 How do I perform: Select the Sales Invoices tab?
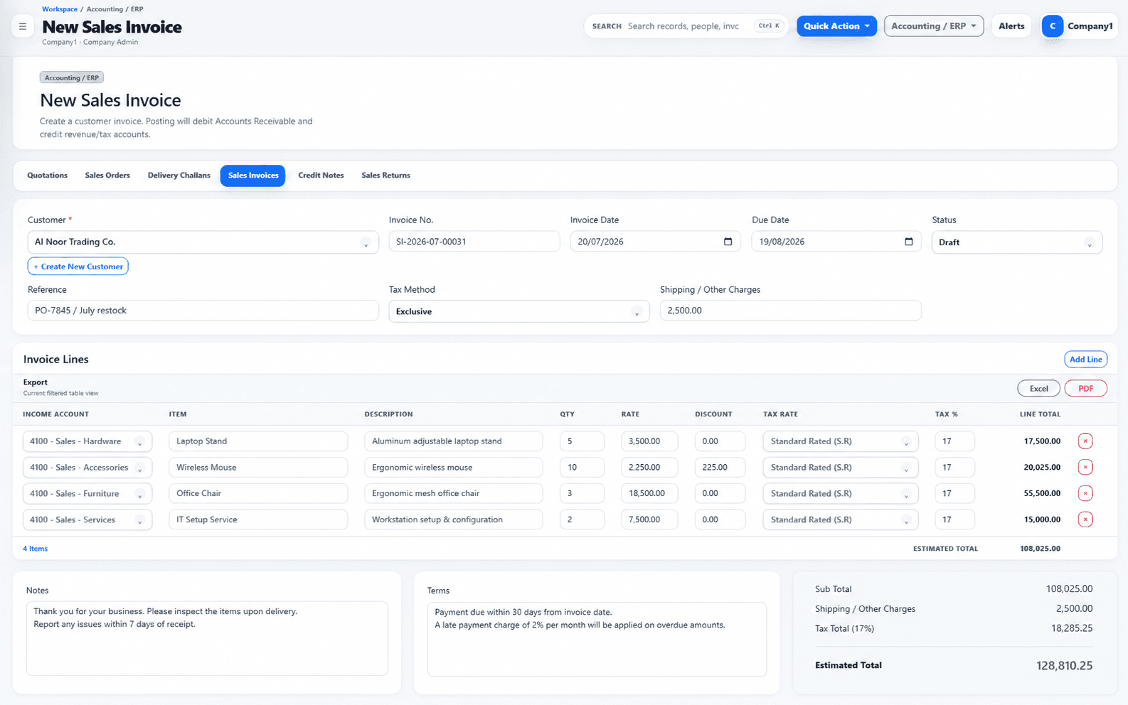pos(253,176)
